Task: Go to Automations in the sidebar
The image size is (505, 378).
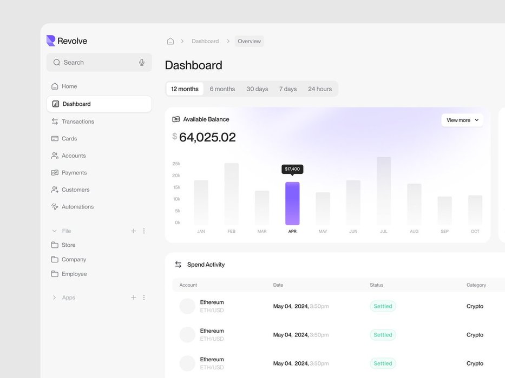Action: (77, 207)
